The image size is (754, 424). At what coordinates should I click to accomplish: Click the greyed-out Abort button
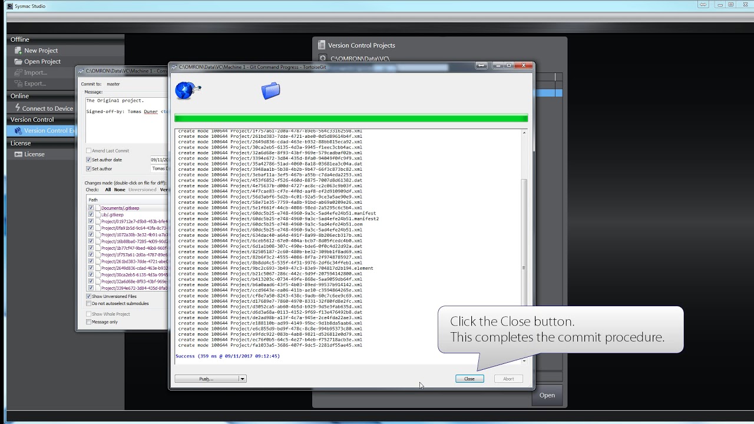[508, 379]
